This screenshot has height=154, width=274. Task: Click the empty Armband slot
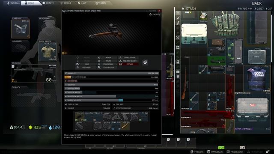pos(20,47)
